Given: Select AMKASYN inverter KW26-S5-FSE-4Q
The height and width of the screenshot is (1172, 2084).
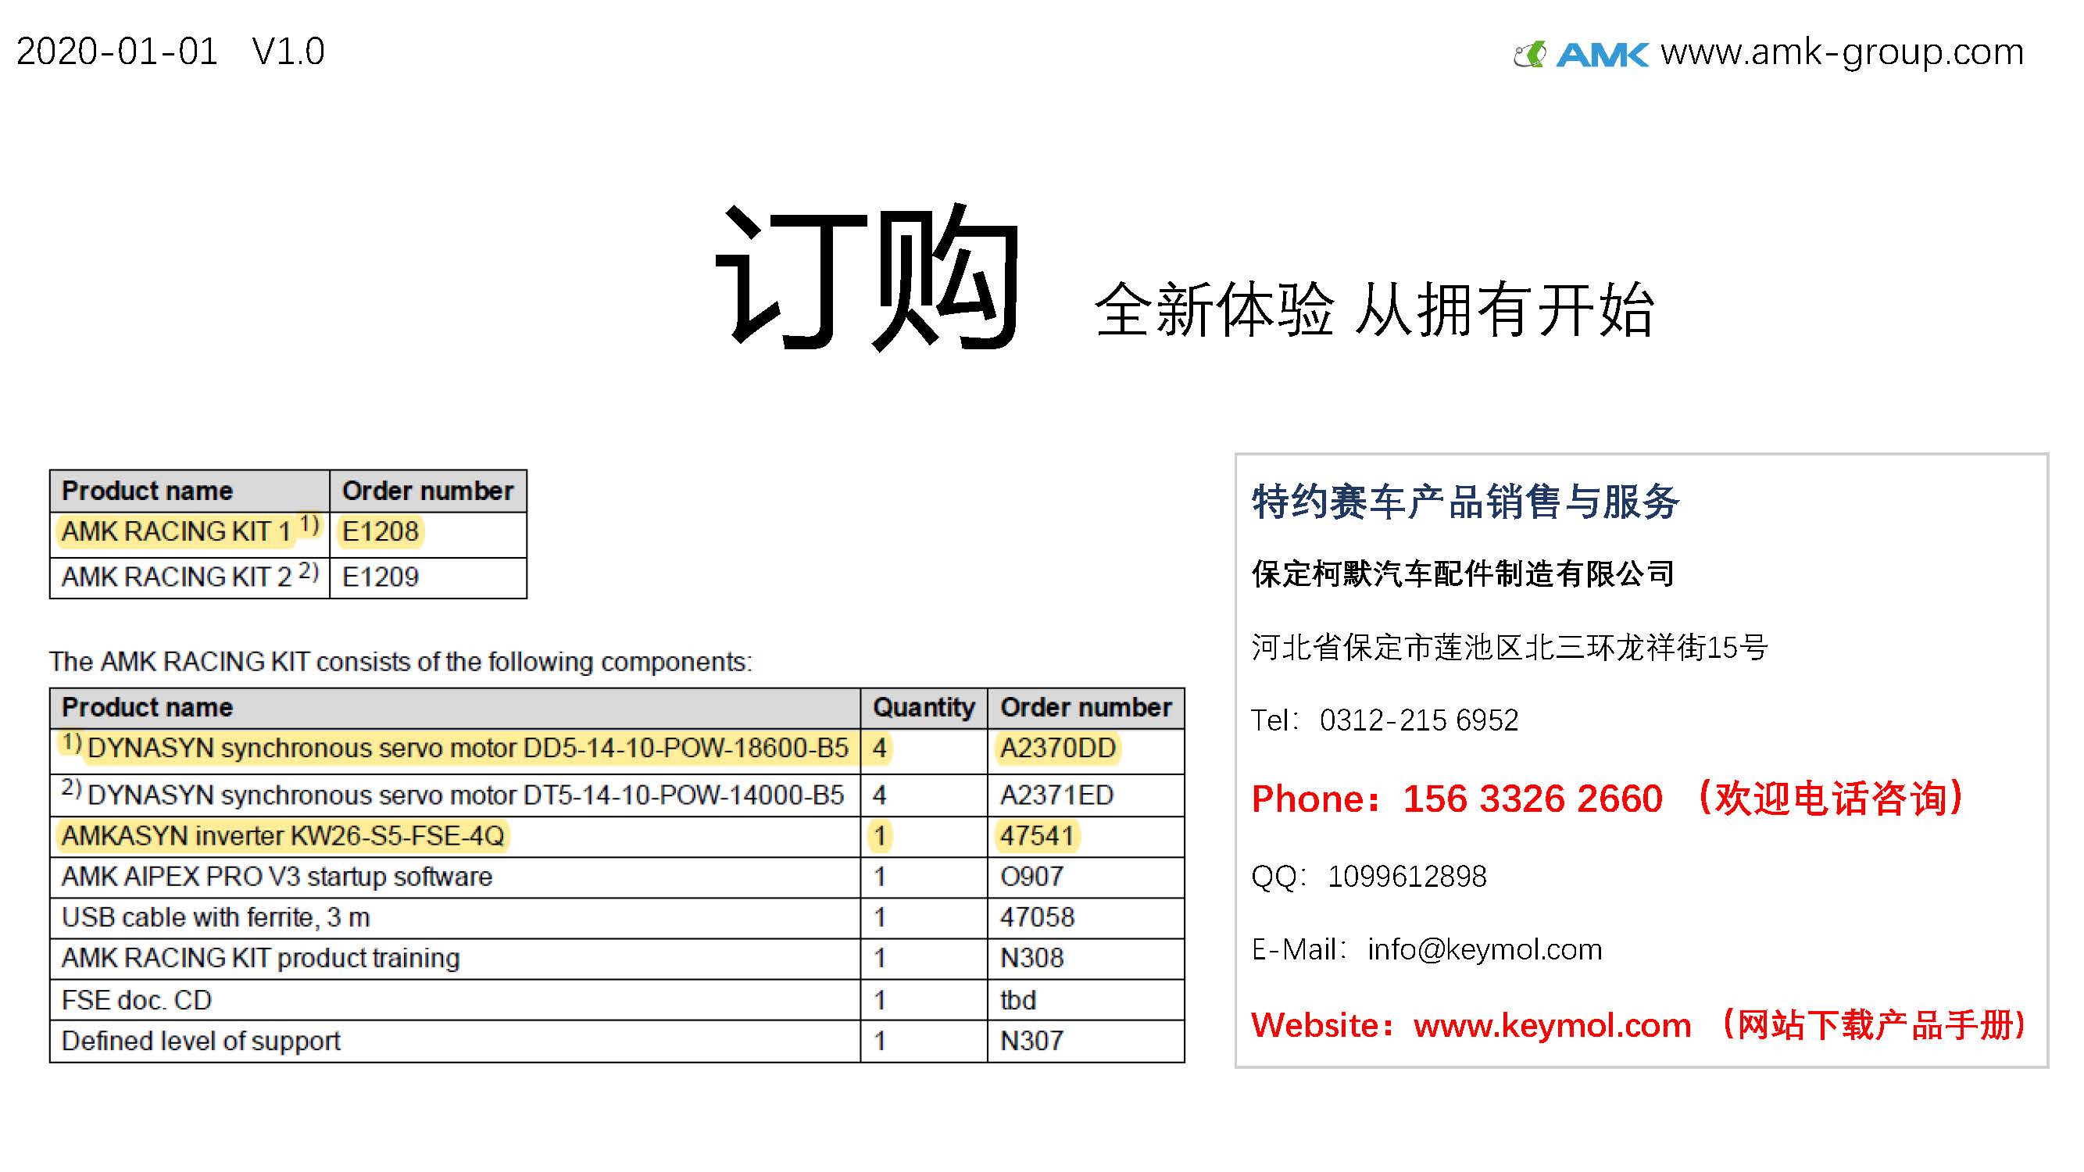Looking at the screenshot, I should click(283, 835).
